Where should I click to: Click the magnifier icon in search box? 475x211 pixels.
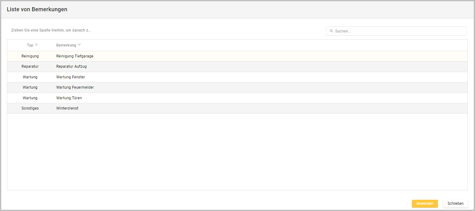pos(331,31)
